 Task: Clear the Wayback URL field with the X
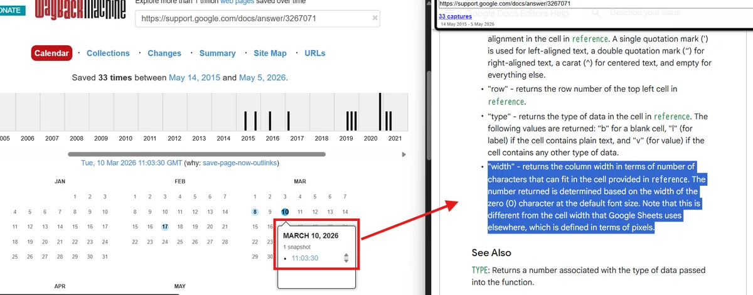[375, 18]
